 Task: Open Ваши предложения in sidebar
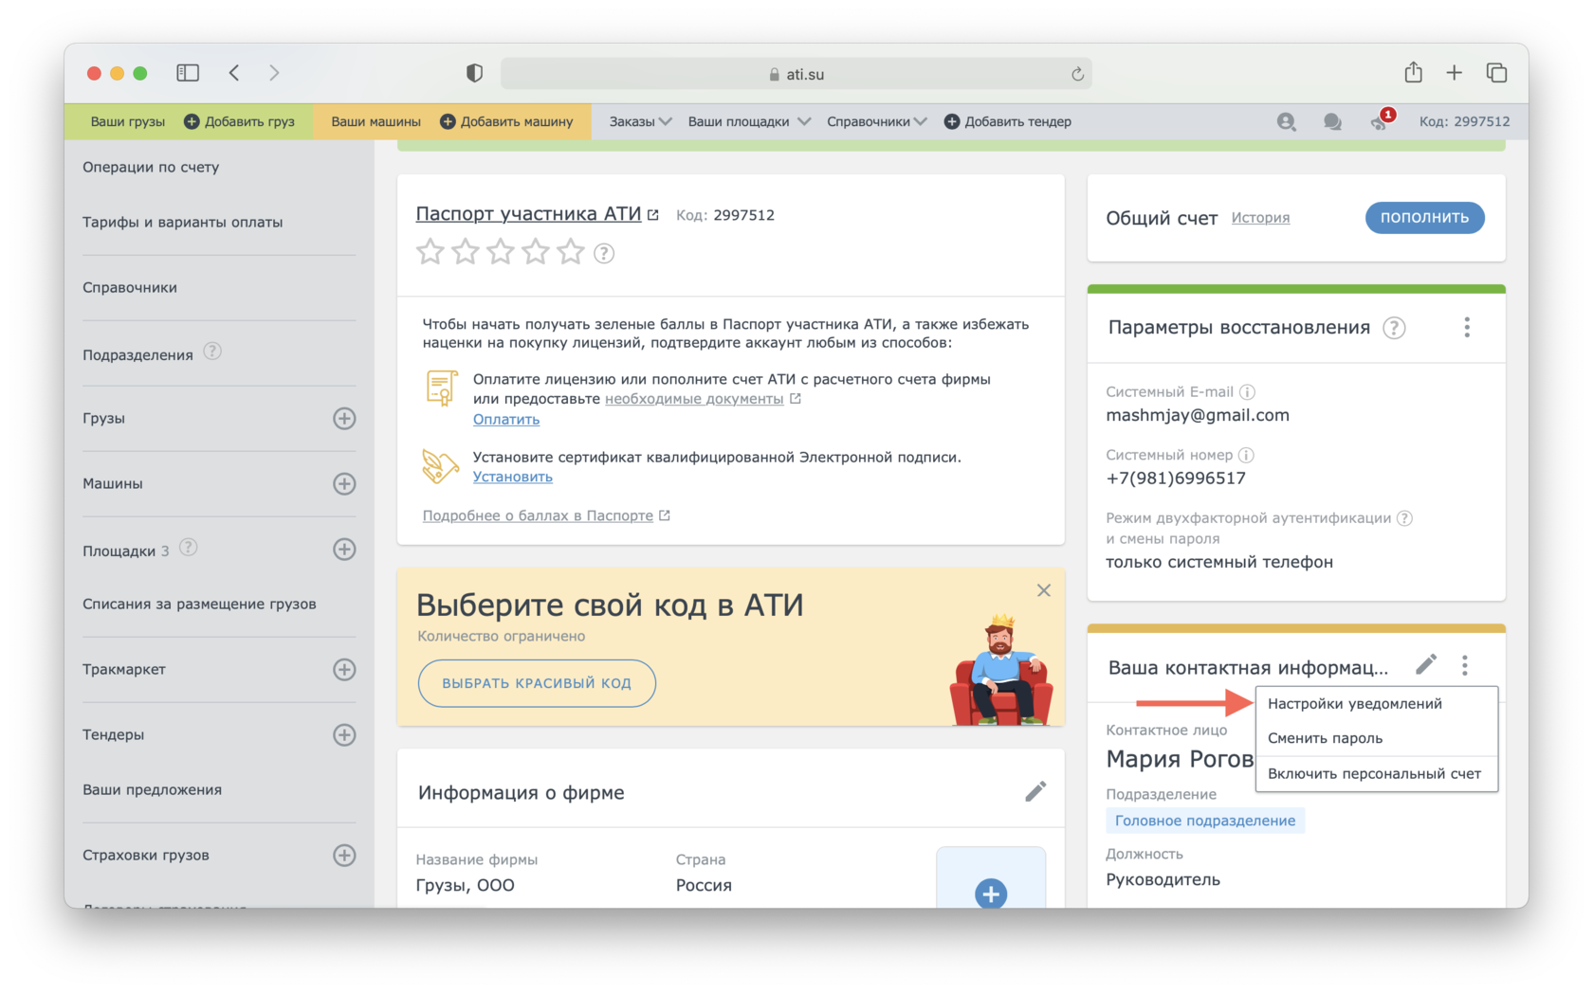152,789
